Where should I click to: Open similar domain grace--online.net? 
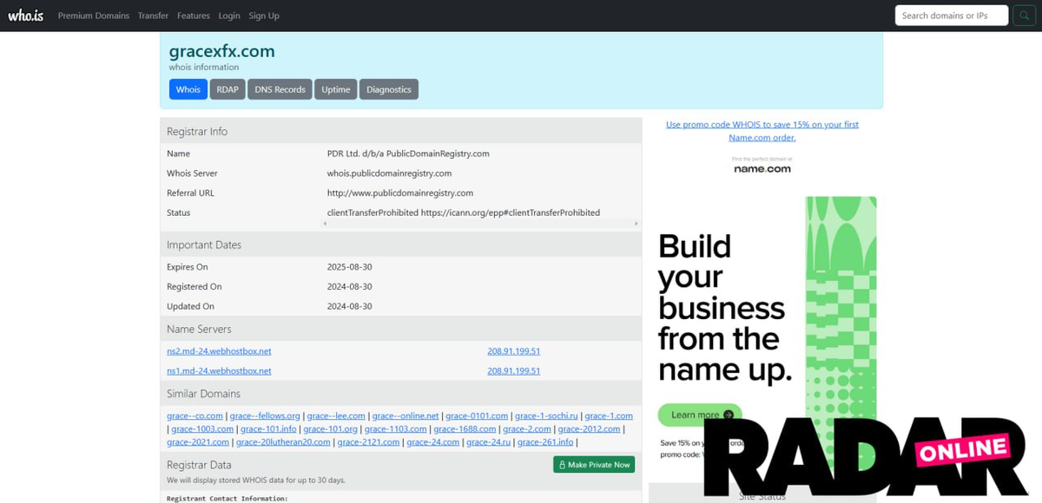[x=404, y=416]
